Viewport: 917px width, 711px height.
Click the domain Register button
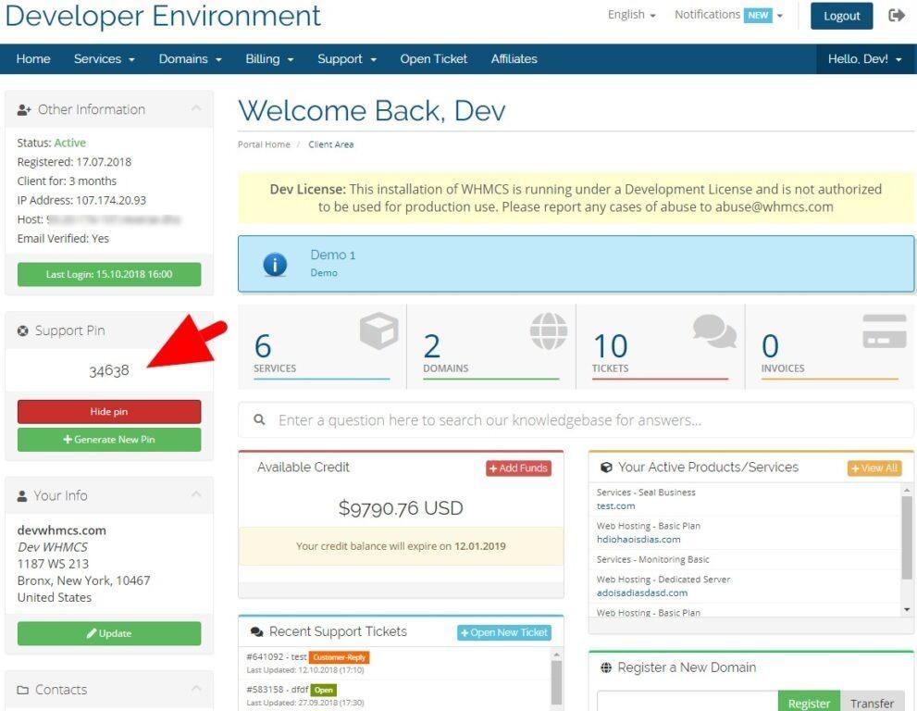pos(809,703)
